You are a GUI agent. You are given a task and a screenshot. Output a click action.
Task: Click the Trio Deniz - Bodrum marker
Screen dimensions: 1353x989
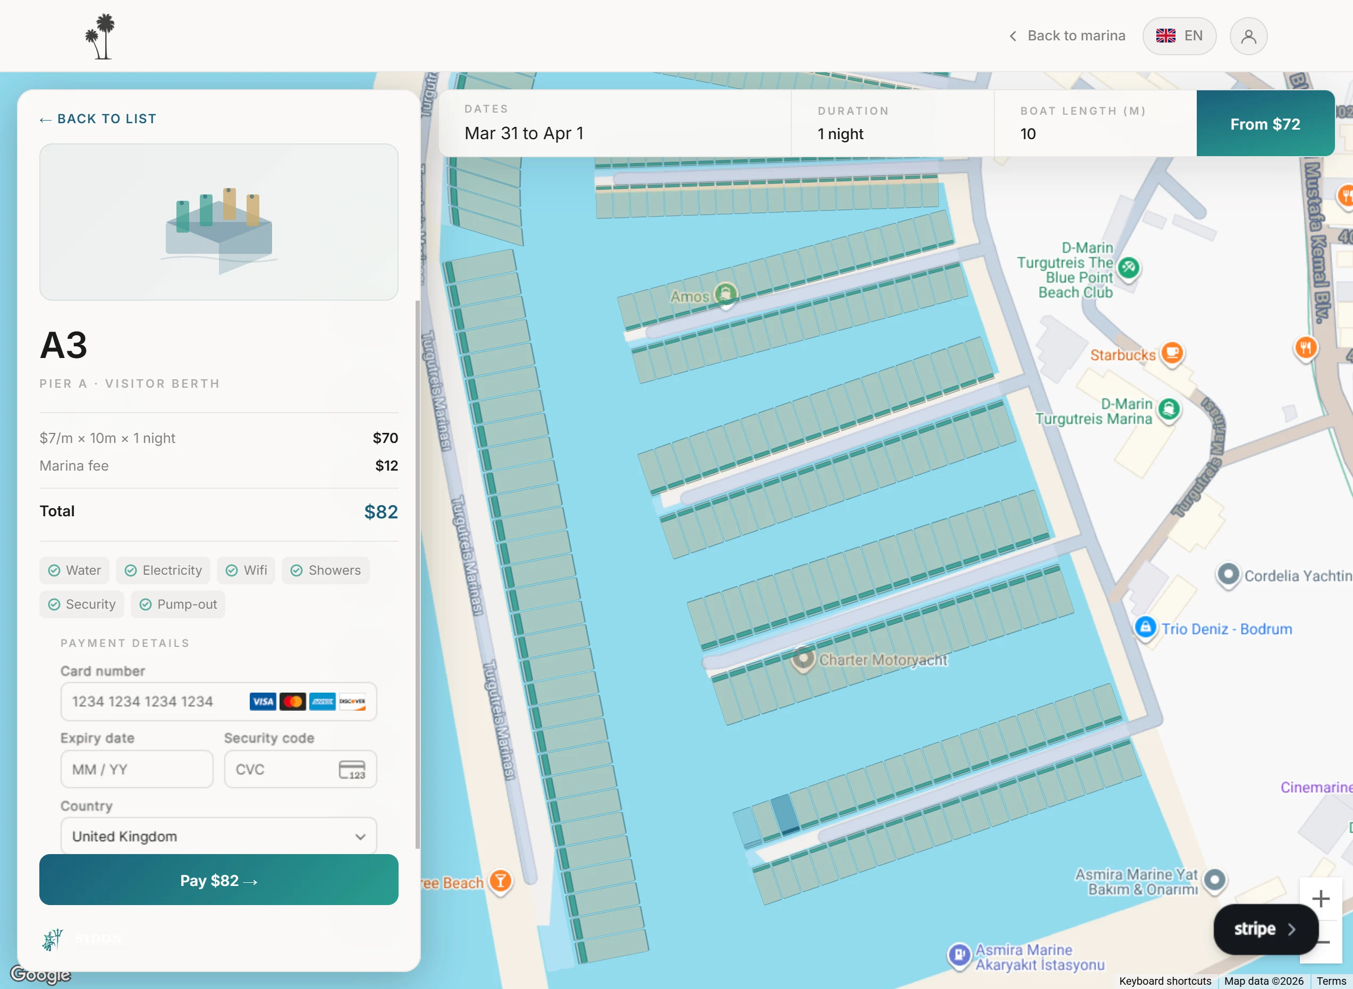pyautogui.click(x=1146, y=628)
